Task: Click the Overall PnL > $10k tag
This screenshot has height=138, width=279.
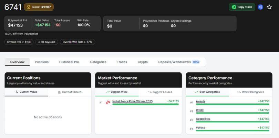Action: click(19, 42)
